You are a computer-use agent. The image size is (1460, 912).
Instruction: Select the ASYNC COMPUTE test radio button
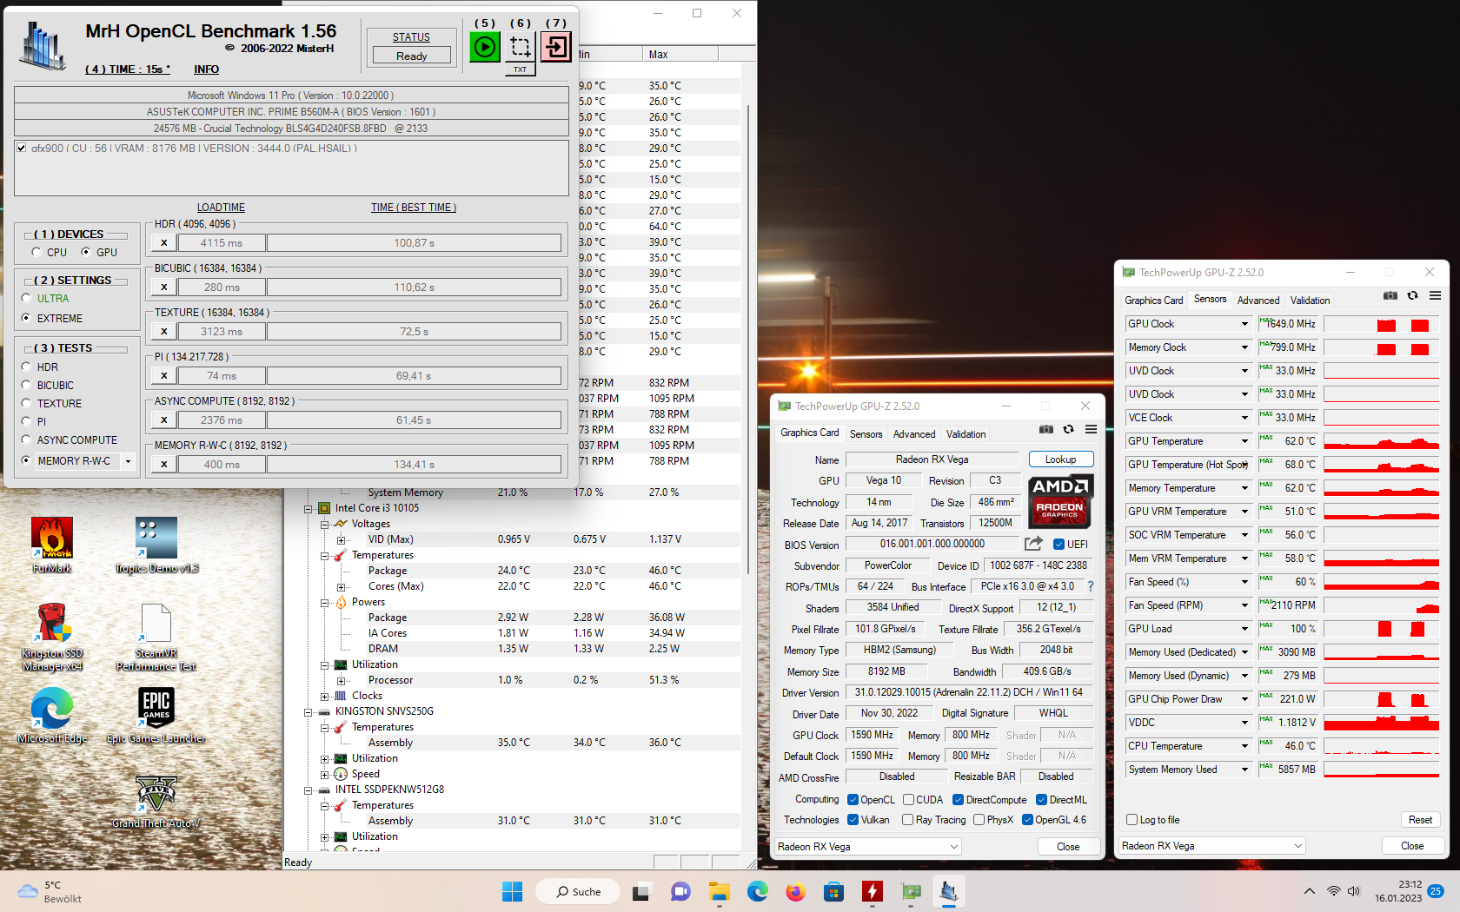click(26, 439)
